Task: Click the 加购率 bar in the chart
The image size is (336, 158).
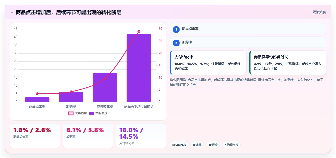Action: click(71, 97)
